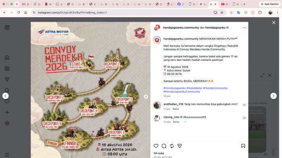Go to the previous post arrow
Screen dimensions: 282x158
coord(5,96)
